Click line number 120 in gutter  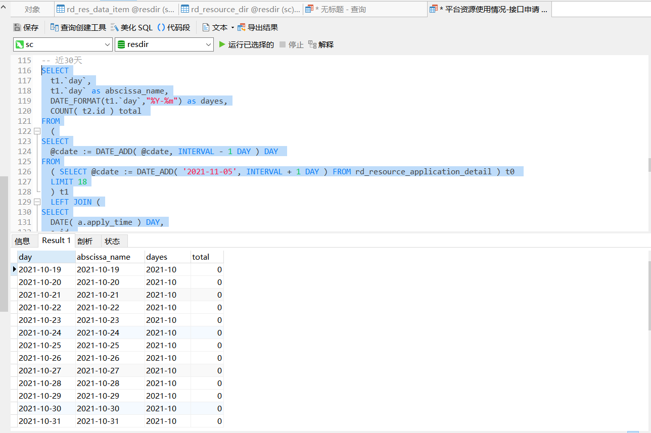[x=24, y=111]
